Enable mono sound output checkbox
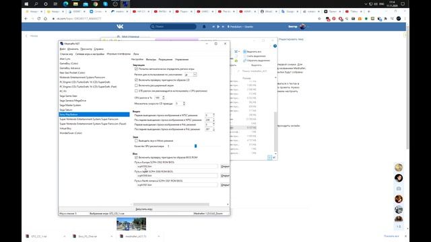Viewport: 431px width, 242px height. pos(136,140)
